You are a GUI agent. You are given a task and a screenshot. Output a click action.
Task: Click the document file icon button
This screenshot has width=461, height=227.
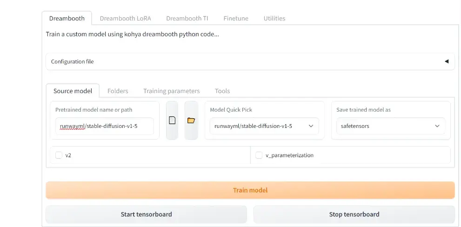pos(172,120)
